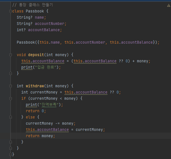Click the 'class' keyword
The image size is (171, 159).
pyautogui.click(x=18, y=11)
